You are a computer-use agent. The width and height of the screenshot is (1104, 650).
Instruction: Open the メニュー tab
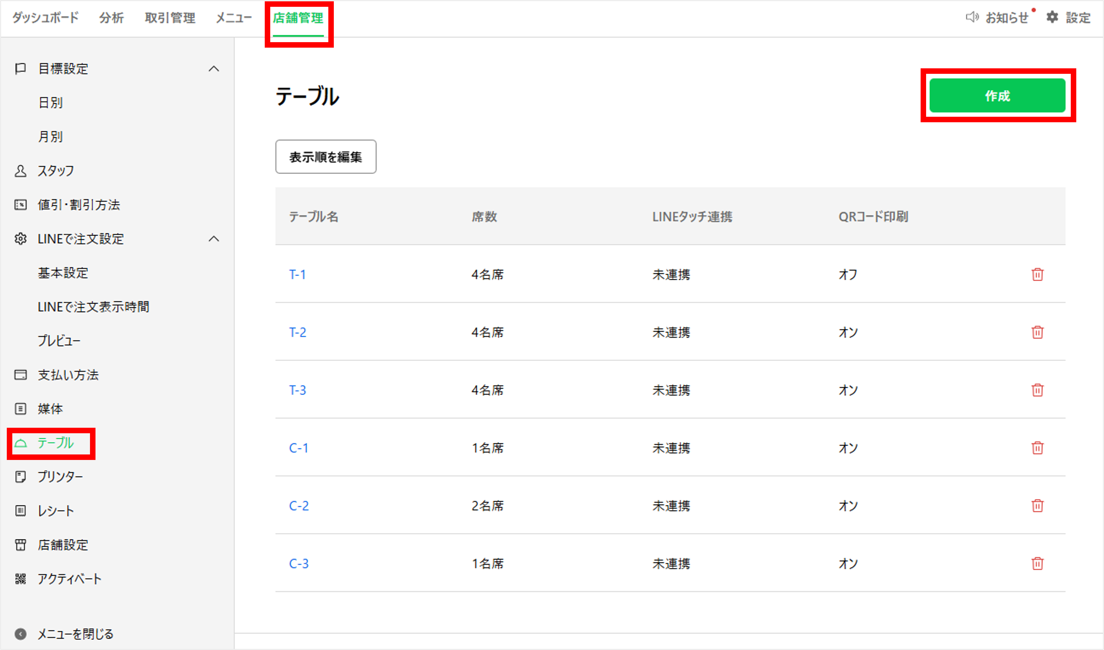[234, 18]
